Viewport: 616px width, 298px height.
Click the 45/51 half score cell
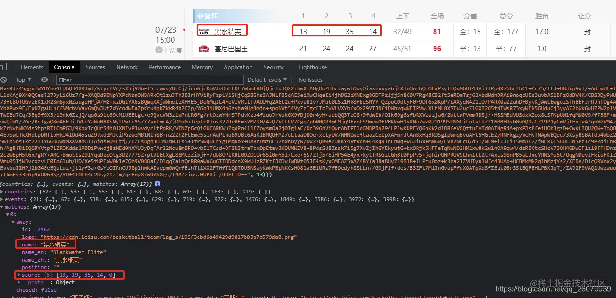pos(403,49)
